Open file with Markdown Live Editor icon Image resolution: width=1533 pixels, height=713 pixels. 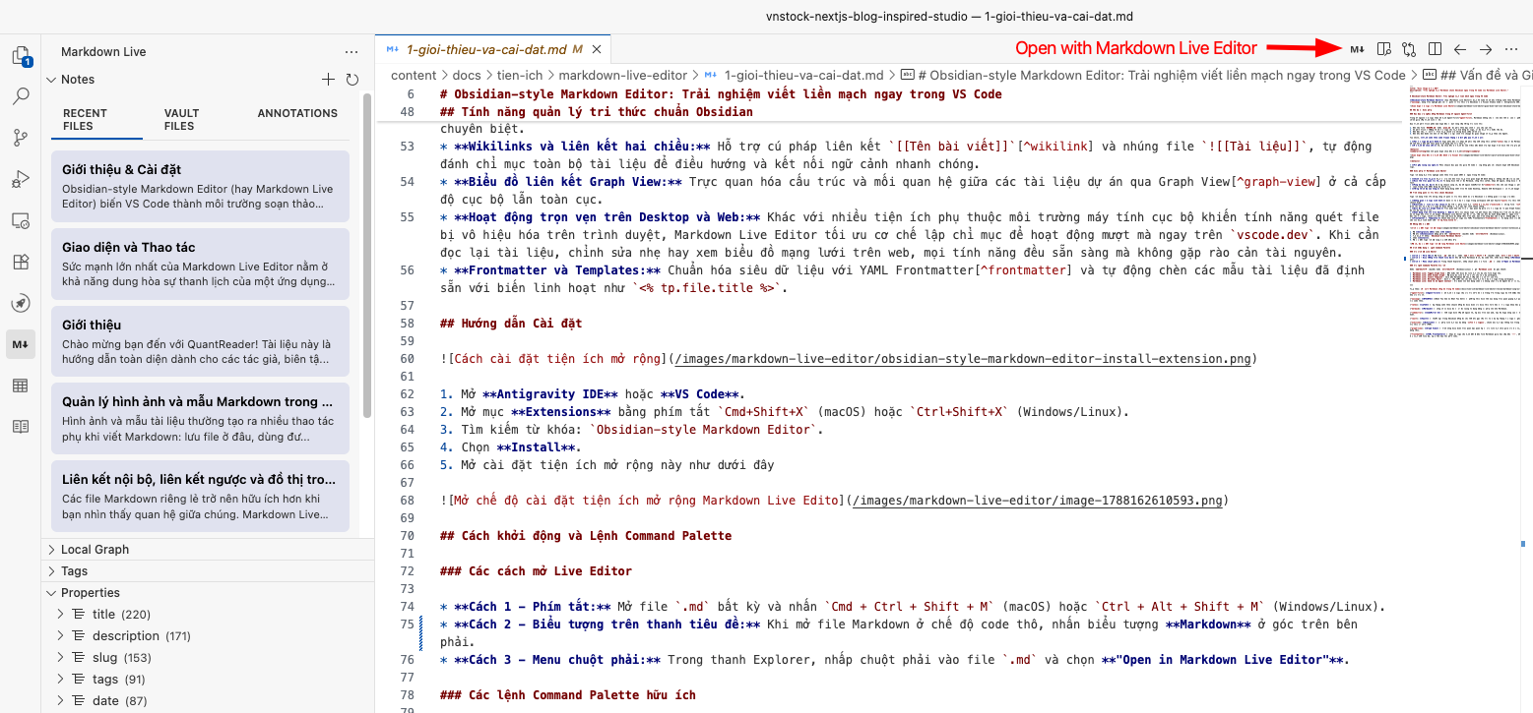pyautogui.click(x=1357, y=48)
